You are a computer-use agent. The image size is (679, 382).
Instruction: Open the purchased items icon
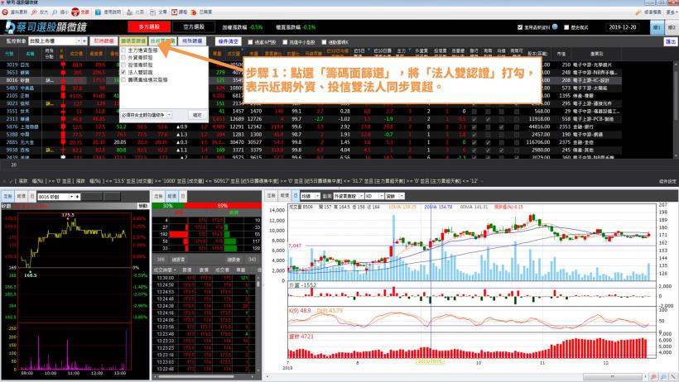point(194,12)
